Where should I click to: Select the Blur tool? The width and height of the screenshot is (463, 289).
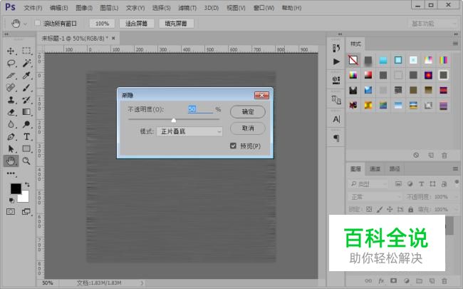(11, 124)
